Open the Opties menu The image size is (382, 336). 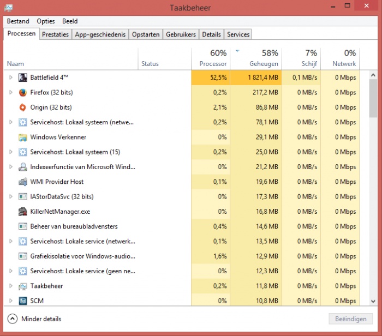point(46,21)
